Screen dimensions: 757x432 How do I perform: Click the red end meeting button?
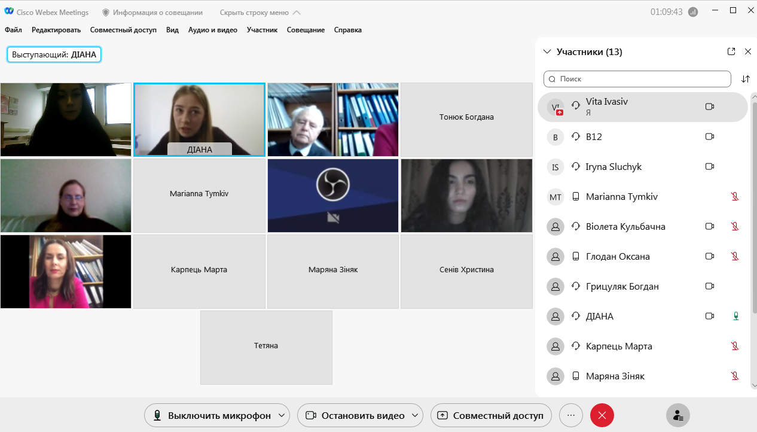click(x=602, y=415)
